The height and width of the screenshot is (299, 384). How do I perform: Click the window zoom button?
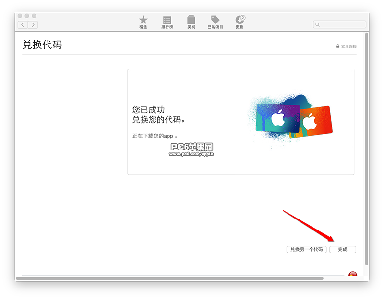point(34,16)
